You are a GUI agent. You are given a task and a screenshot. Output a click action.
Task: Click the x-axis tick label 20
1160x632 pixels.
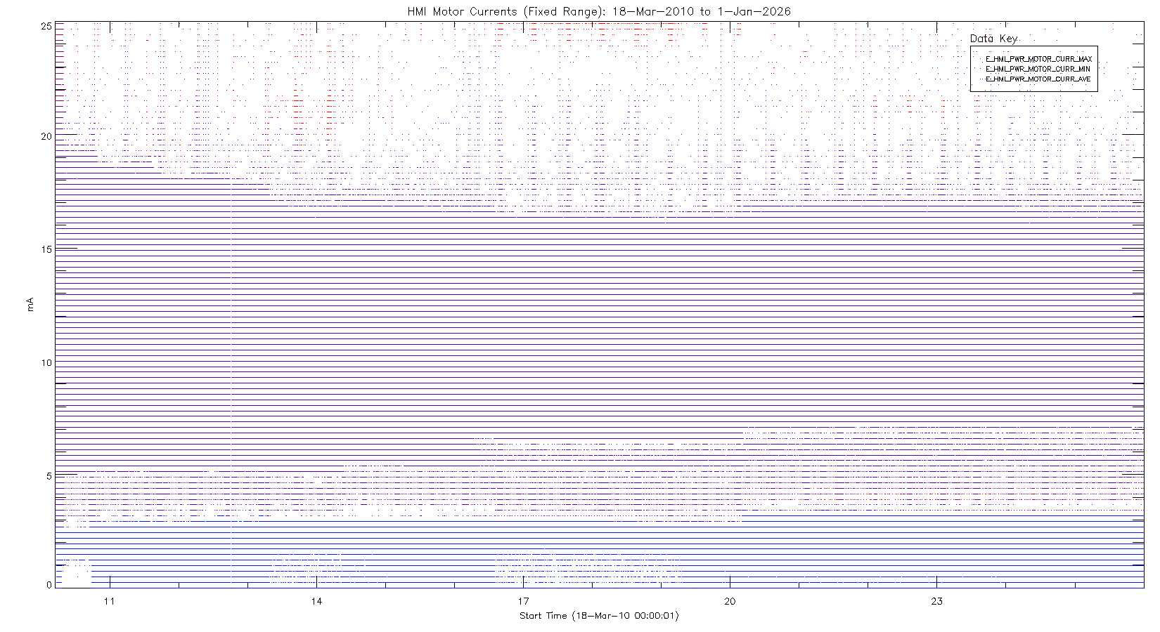click(x=730, y=601)
